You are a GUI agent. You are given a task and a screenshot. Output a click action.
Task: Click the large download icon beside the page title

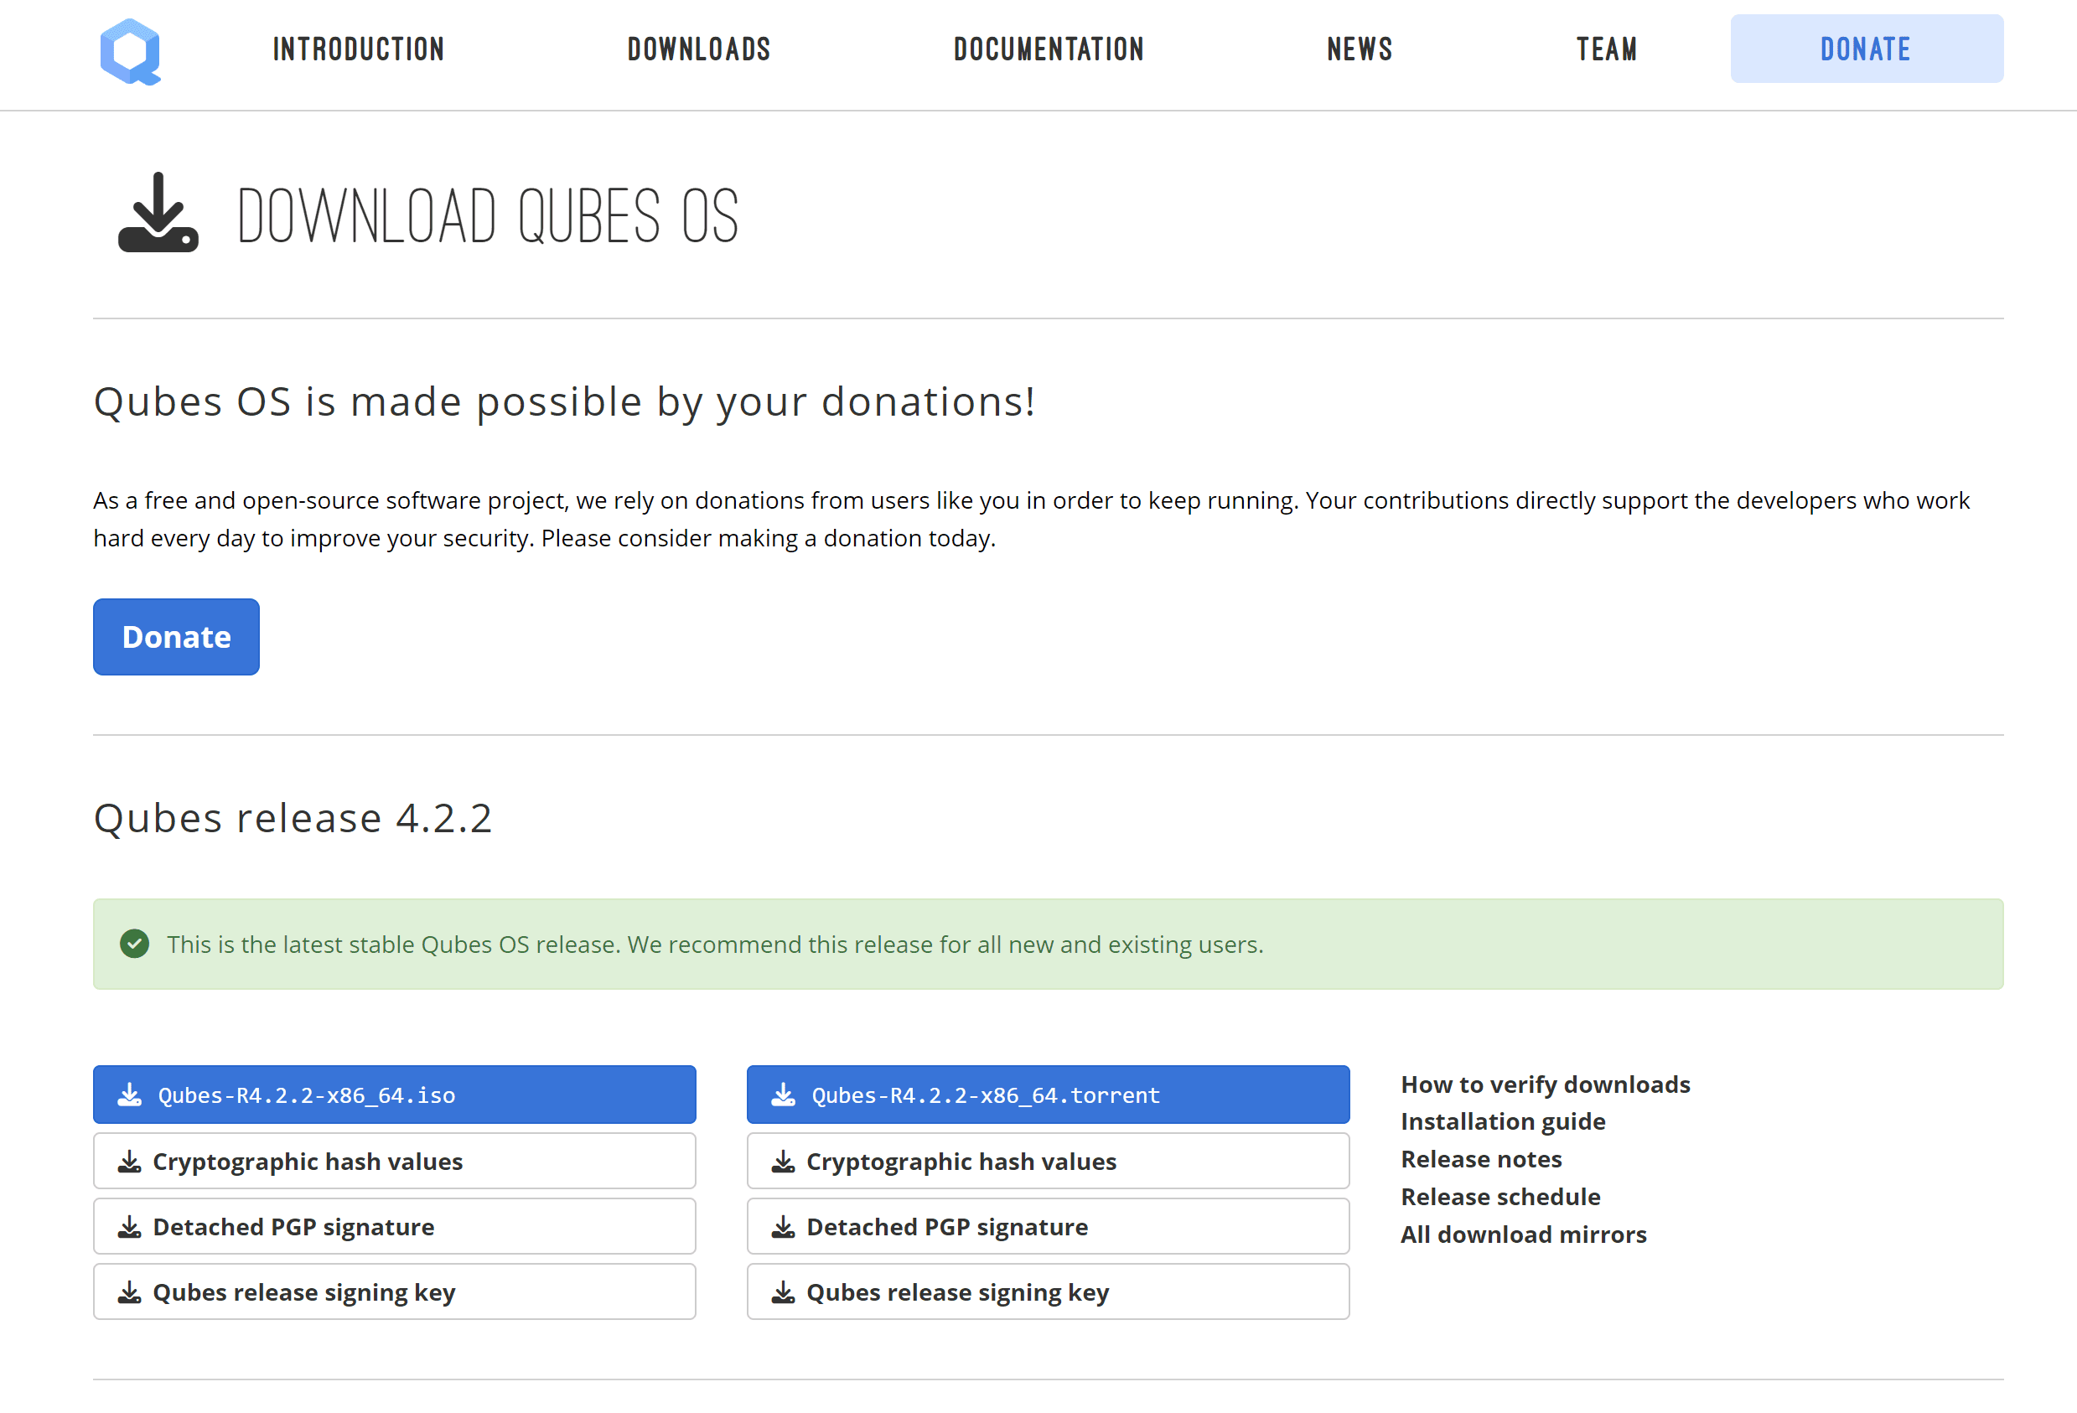(158, 213)
